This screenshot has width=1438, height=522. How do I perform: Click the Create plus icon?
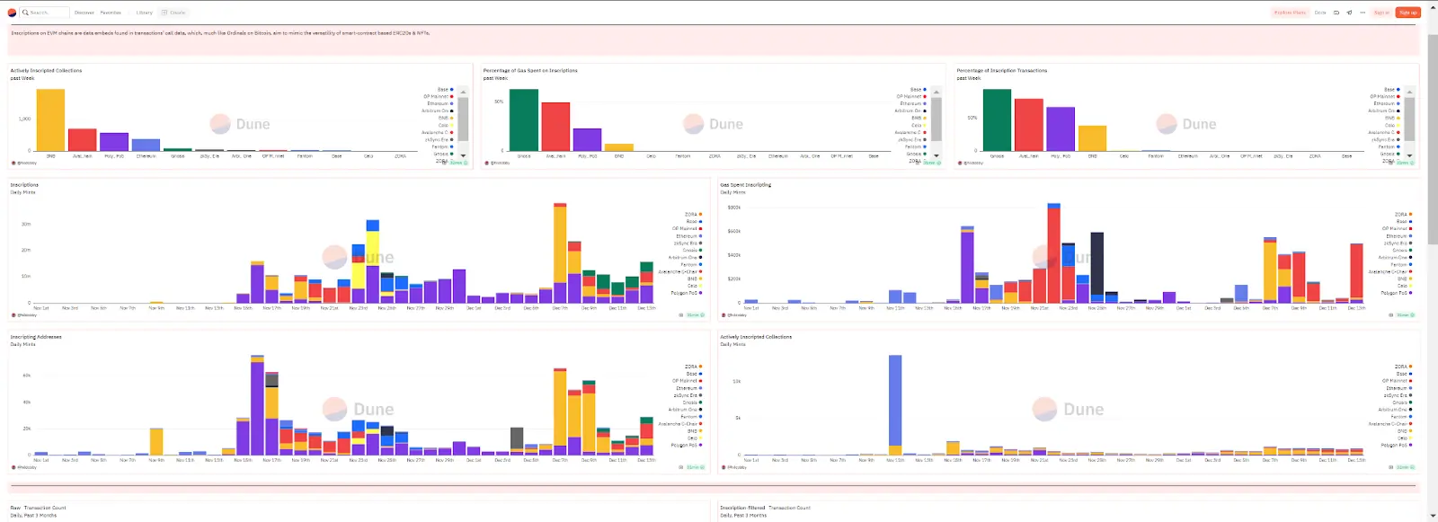(x=164, y=13)
